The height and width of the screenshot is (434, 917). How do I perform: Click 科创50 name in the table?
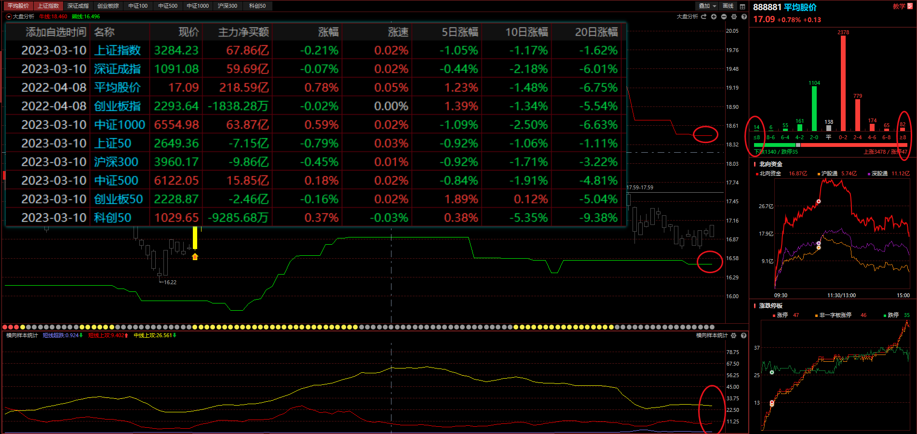tap(112, 217)
